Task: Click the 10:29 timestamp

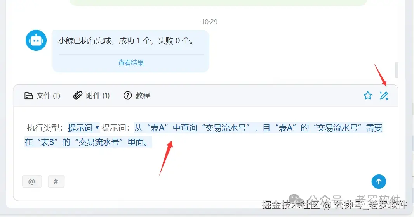Action: (209, 22)
